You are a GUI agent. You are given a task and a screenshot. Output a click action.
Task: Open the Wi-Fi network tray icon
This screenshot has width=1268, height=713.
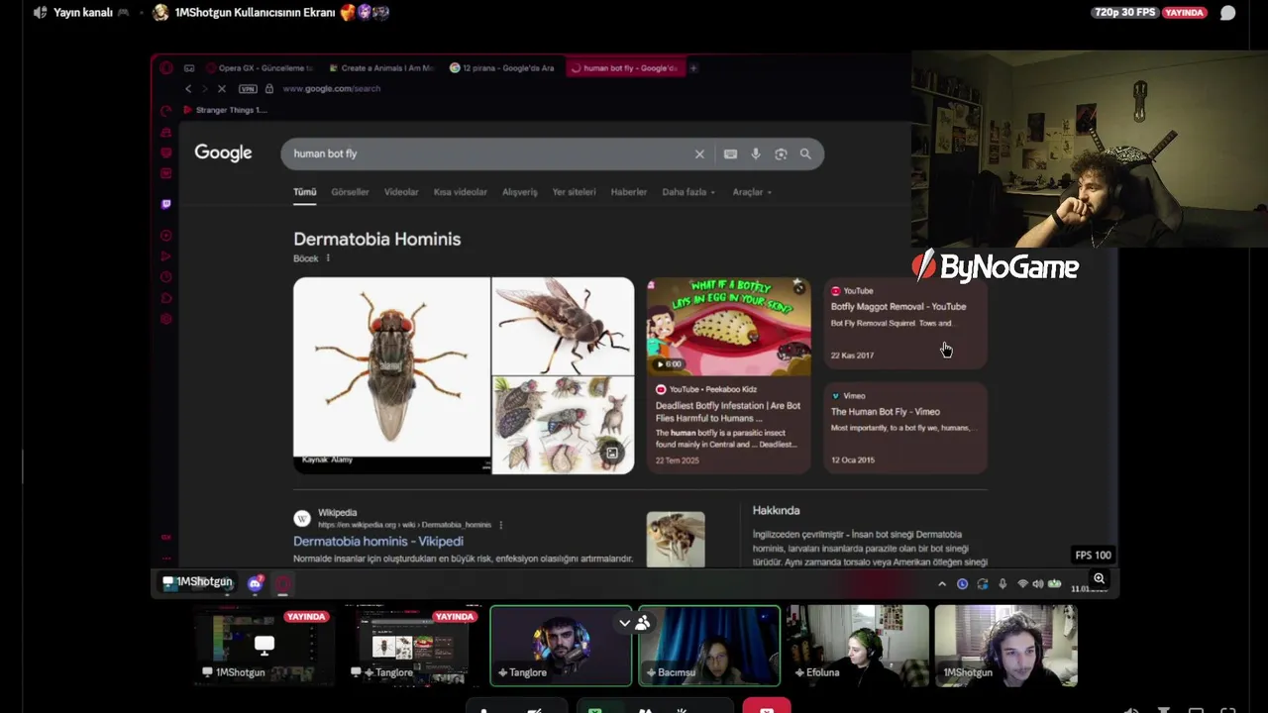(x=1022, y=584)
